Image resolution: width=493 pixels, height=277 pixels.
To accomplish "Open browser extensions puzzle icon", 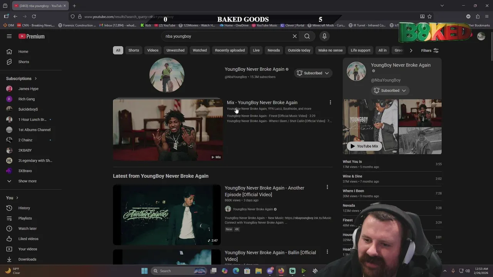I will (478, 17).
